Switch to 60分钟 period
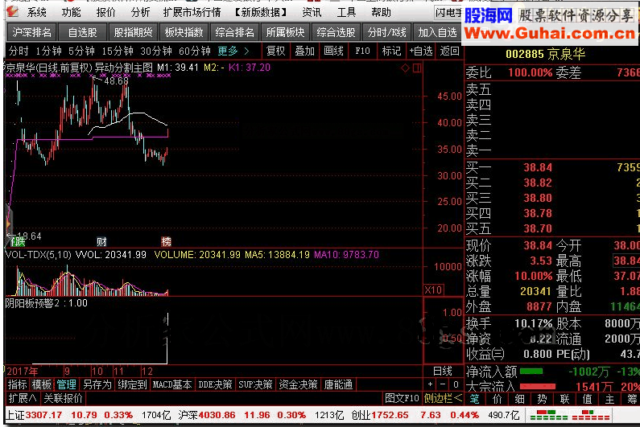 tap(195, 51)
